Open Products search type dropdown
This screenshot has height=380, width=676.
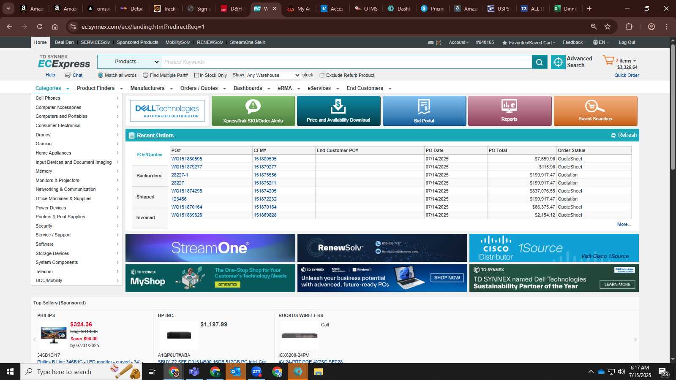129,62
